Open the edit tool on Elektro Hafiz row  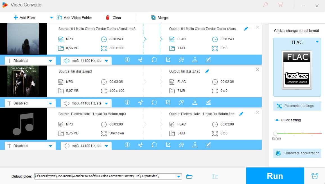pyautogui.click(x=208, y=145)
